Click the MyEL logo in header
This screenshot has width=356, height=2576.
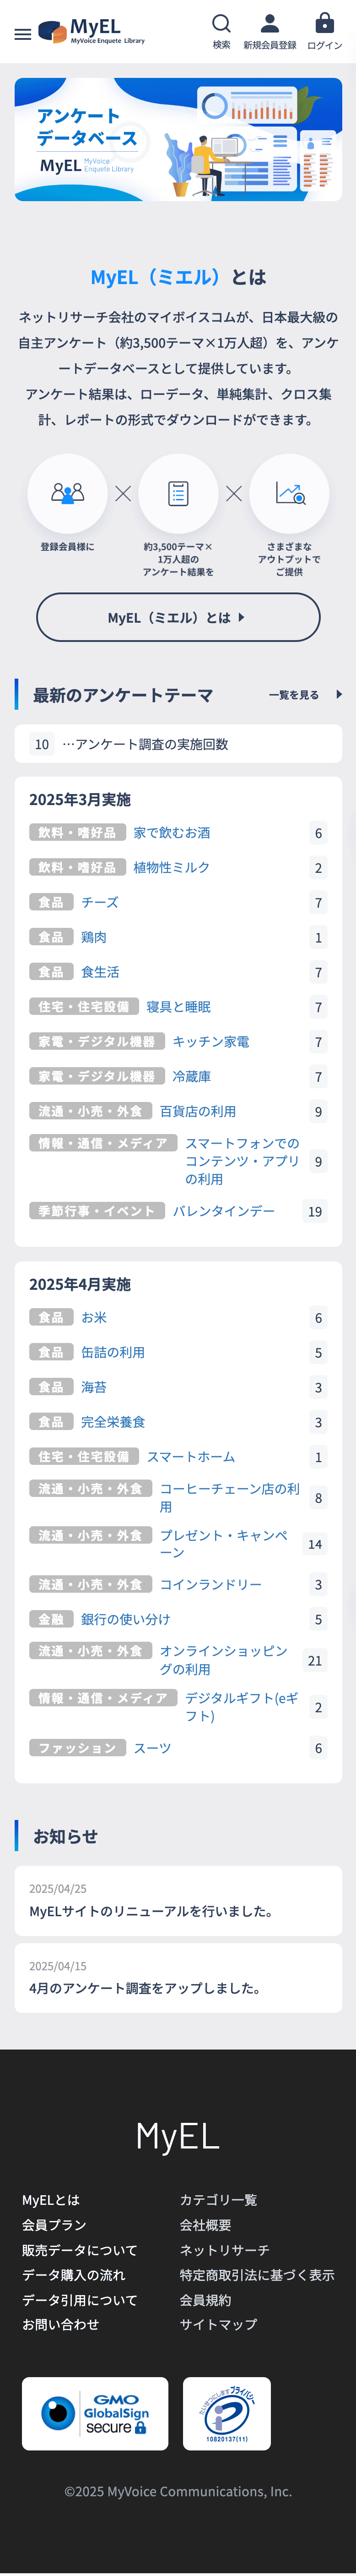[x=91, y=32]
